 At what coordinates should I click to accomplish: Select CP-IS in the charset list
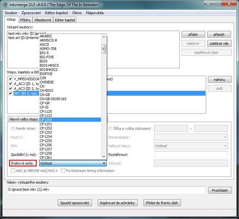[x=70, y=107]
